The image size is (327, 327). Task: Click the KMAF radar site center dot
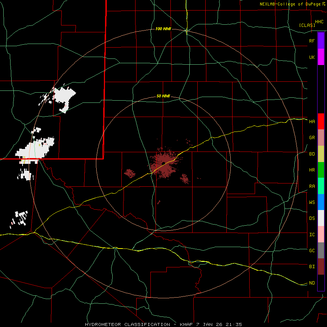pyautogui.click(x=163, y=163)
